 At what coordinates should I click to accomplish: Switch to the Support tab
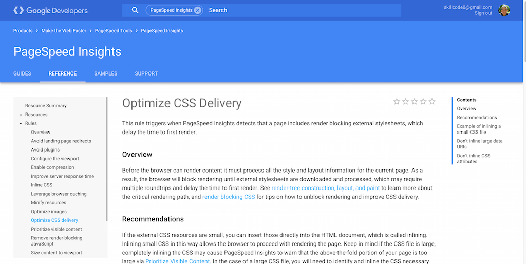coord(146,73)
